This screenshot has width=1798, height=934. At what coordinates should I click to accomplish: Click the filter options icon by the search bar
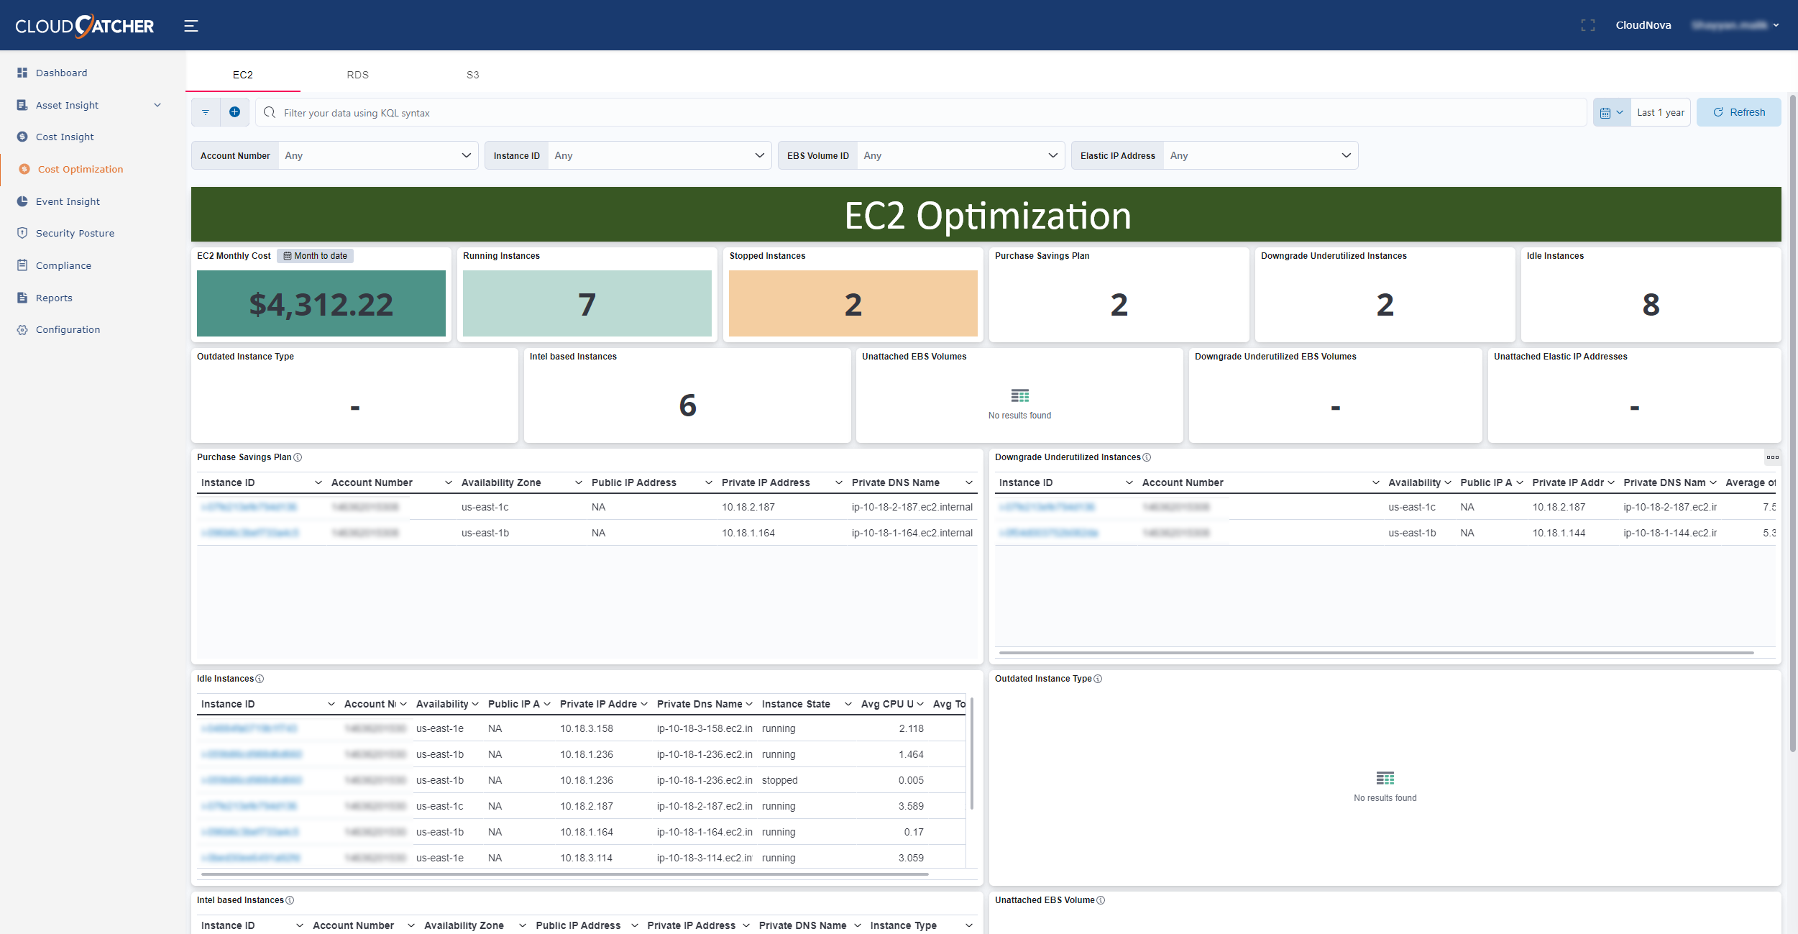[206, 112]
